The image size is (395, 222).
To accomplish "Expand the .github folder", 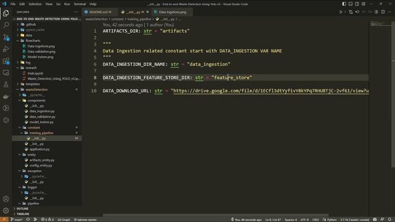I will [30, 25].
